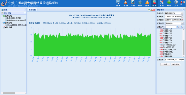This screenshot has width=186, height=95.
Task: Click the chart export icon beside the warning icon
Action: 149,10
